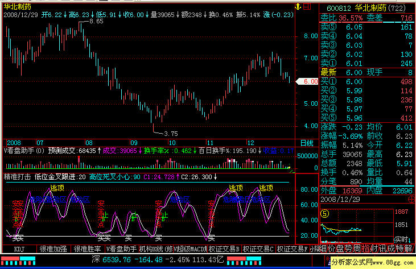Click the 外盘 16369 value
The image size is (416, 269).
coord(352,191)
